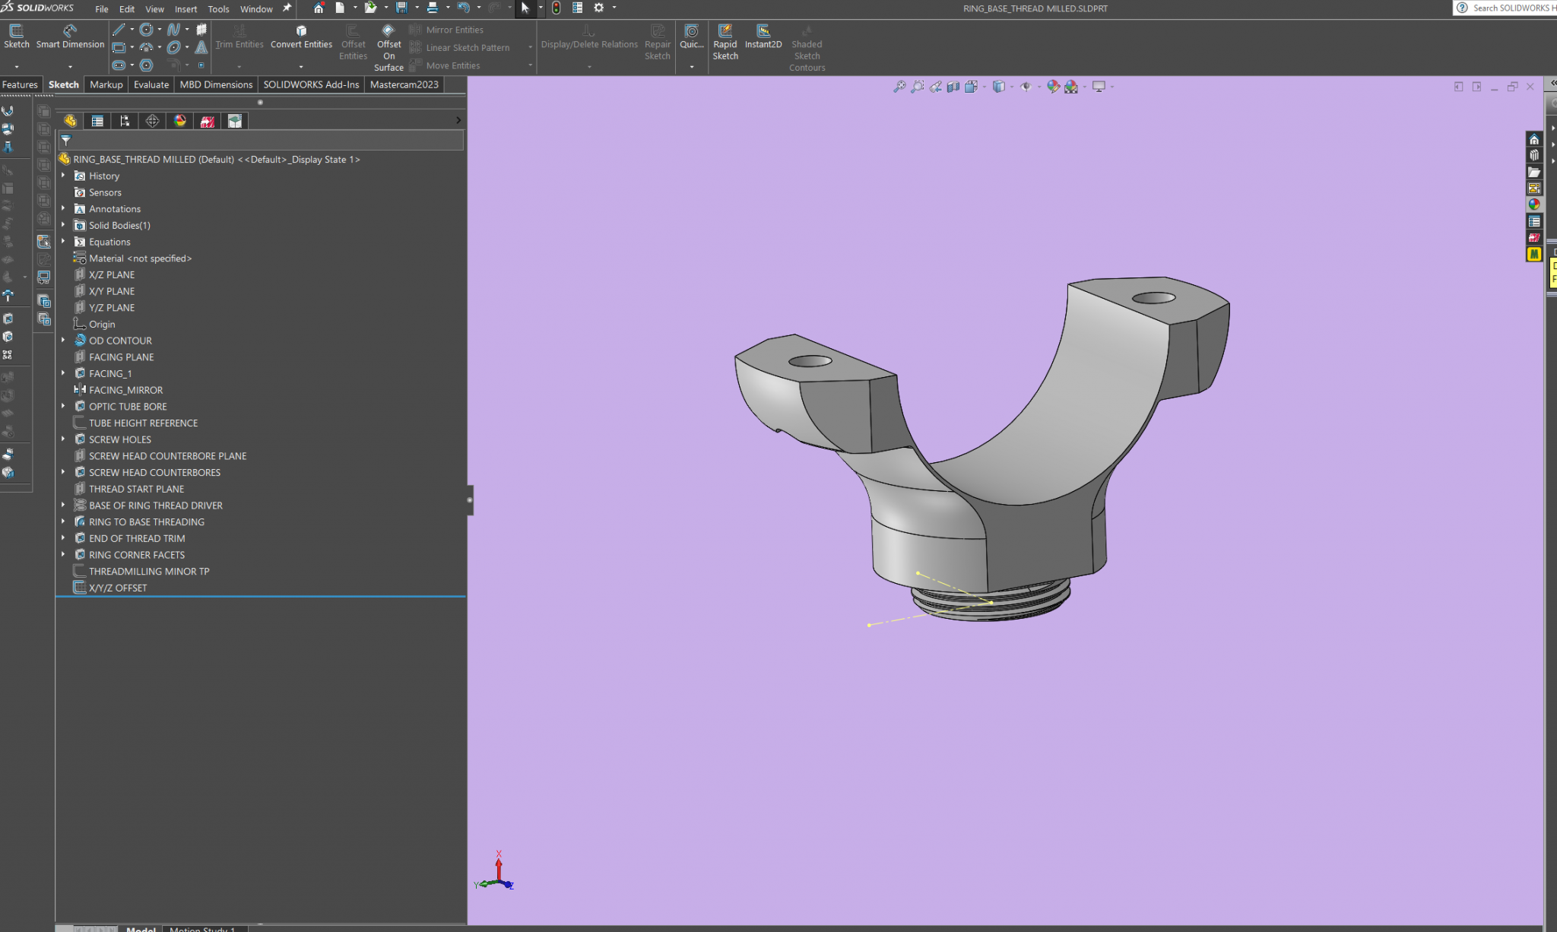Click the Save icon
Image resolution: width=1557 pixels, height=932 pixels.
(x=401, y=8)
